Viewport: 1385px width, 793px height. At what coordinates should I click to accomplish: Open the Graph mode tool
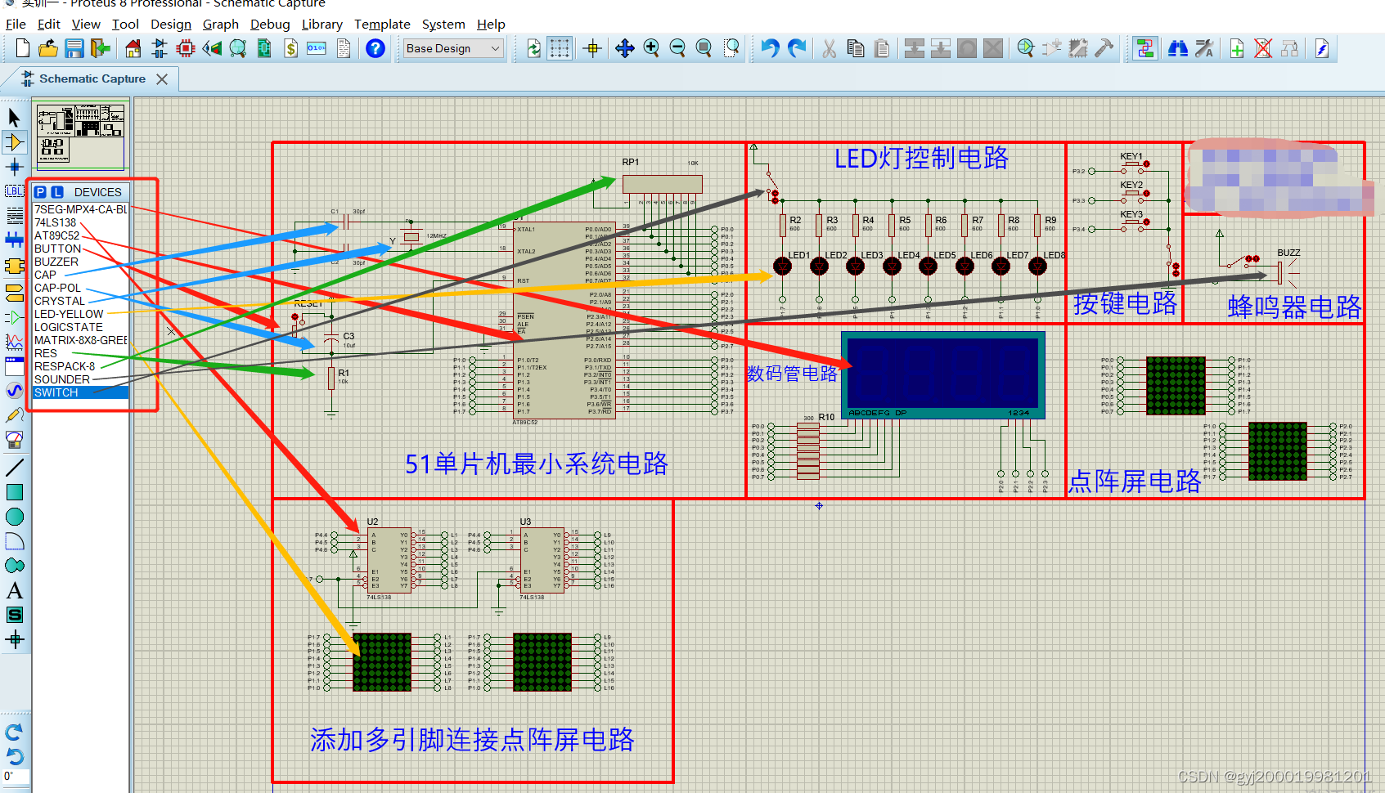point(13,341)
